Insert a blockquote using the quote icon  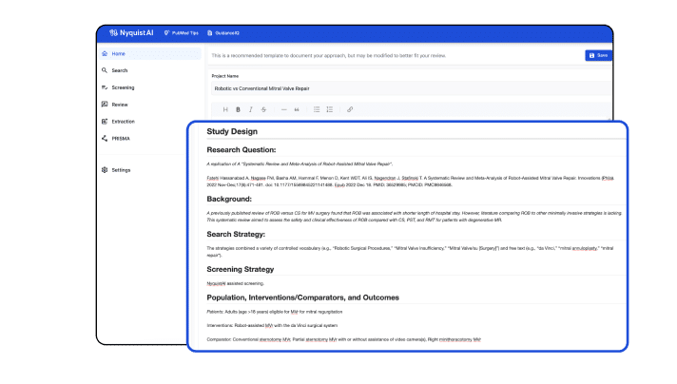[297, 109]
